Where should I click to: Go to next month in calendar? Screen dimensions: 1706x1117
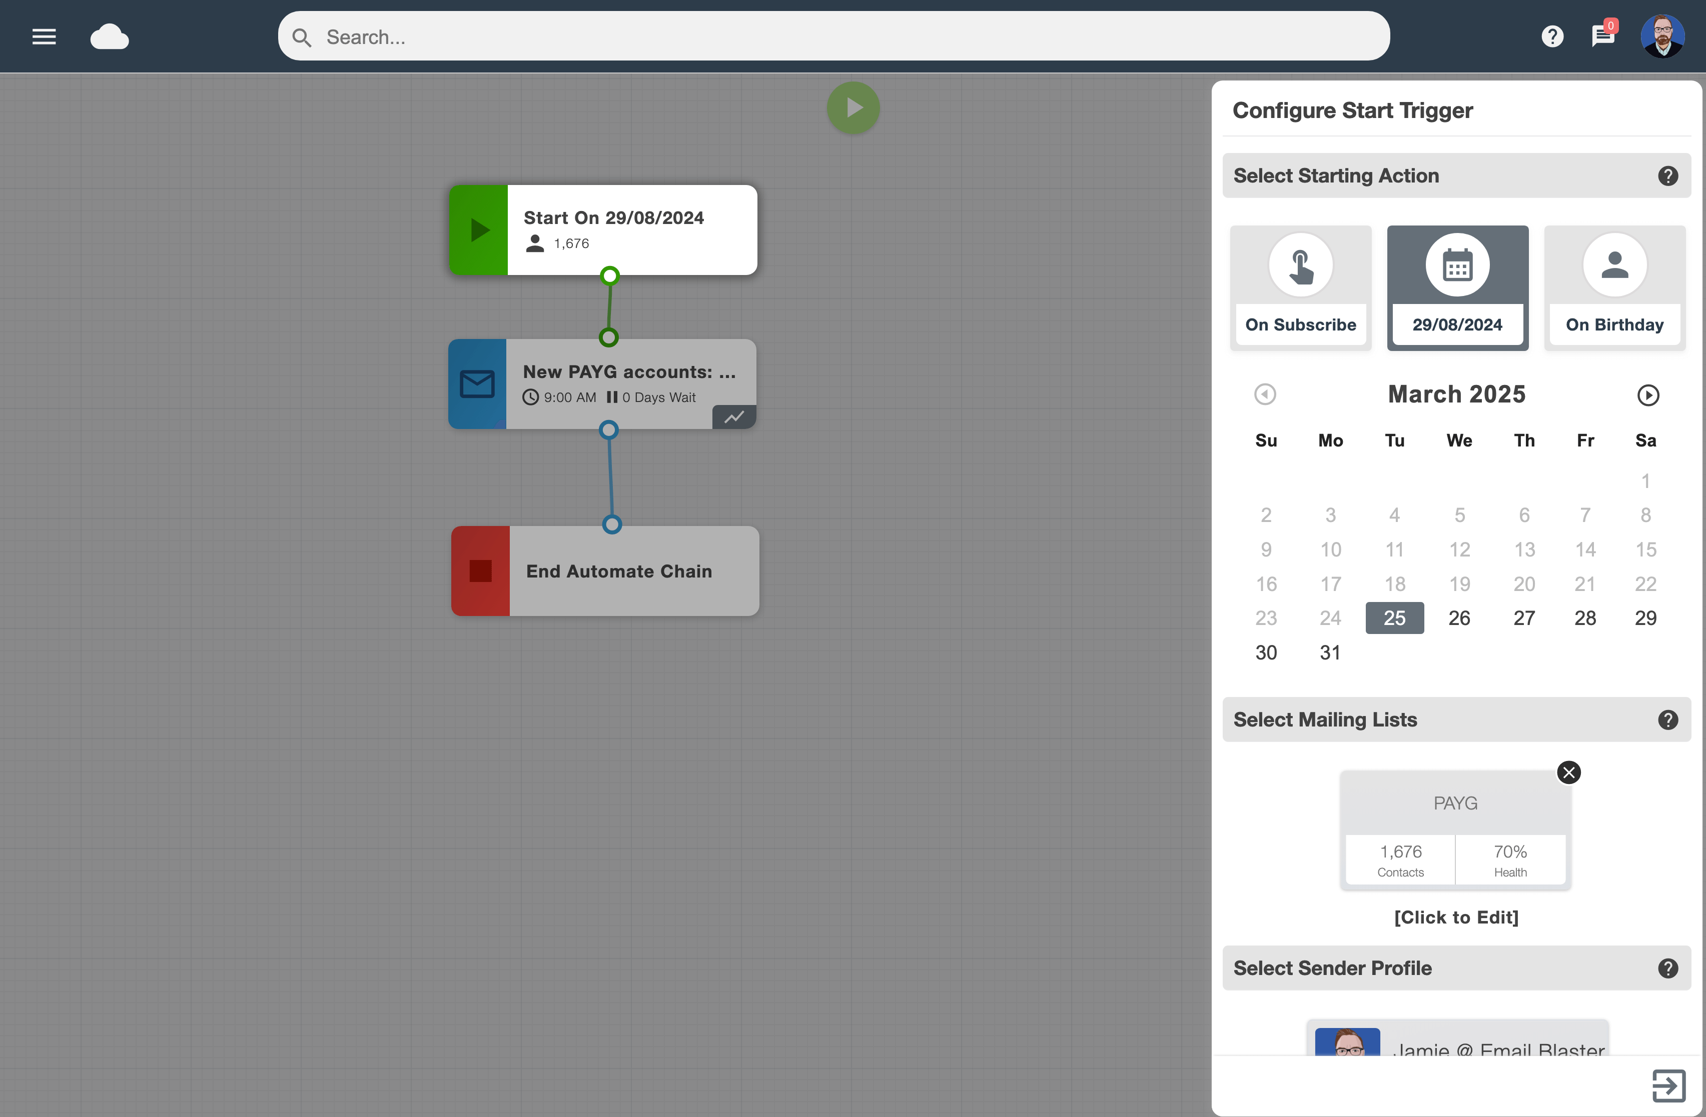(x=1648, y=395)
